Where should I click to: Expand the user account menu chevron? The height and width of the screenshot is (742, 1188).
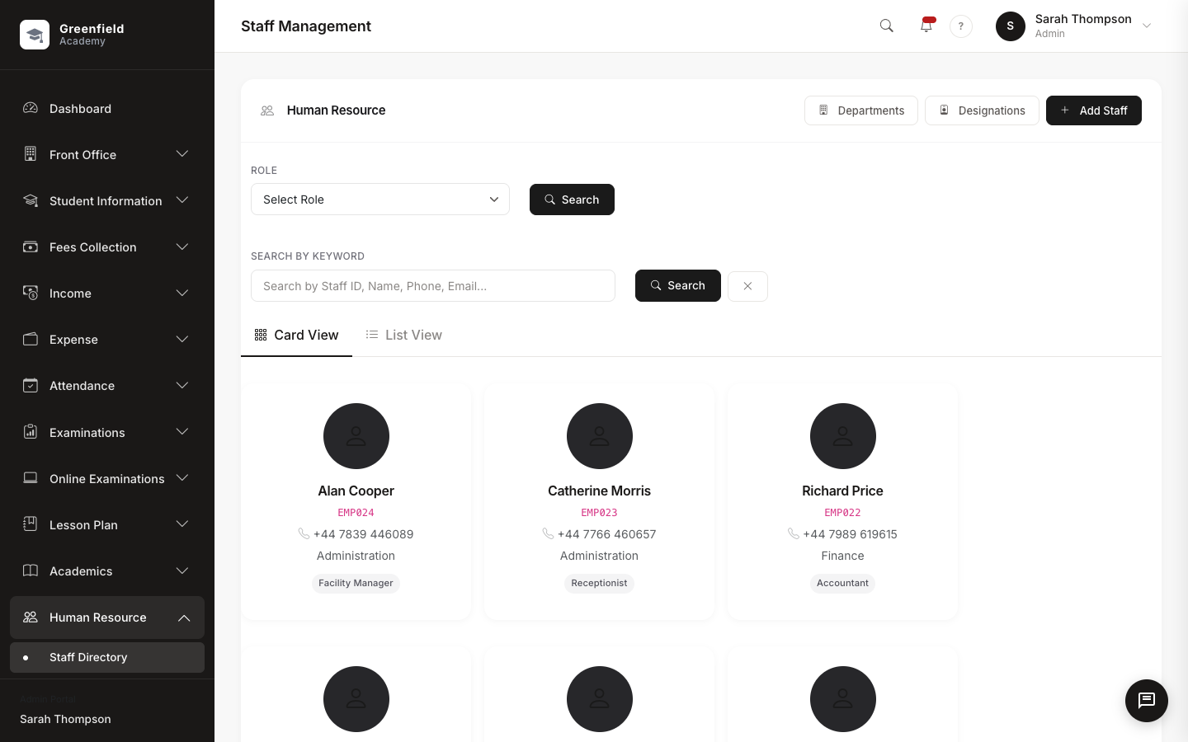(1147, 26)
